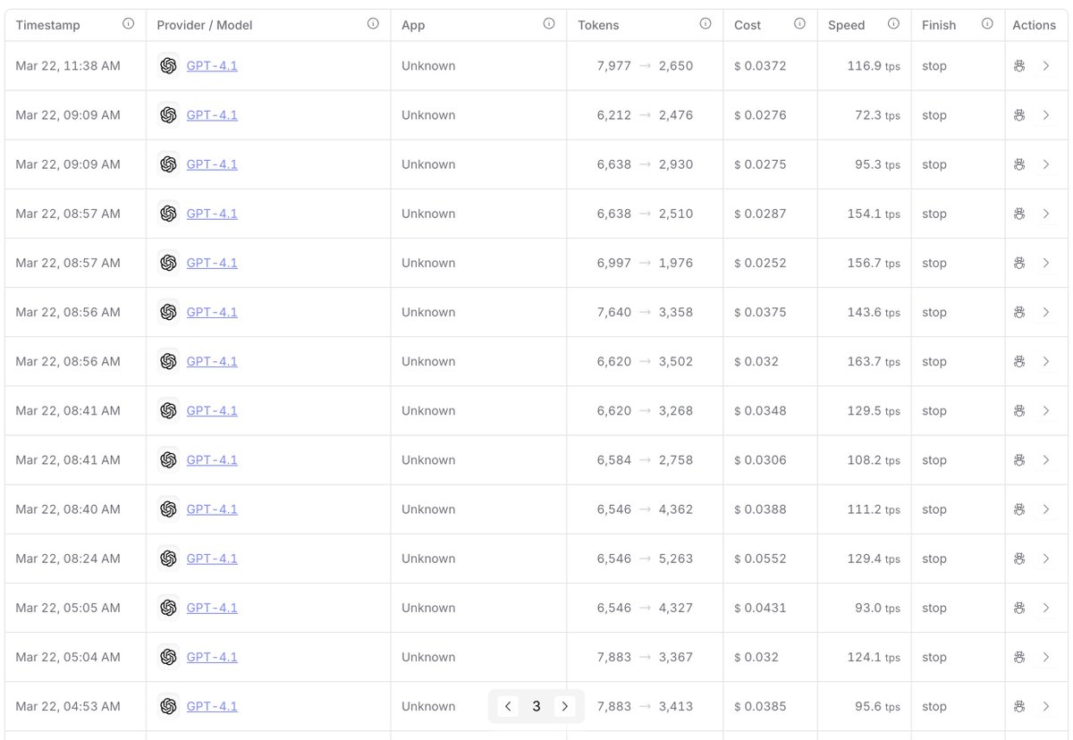This screenshot has height=740, width=1073.
Task: Open the chevron on the $0.0552 cost row
Action: click(1046, 559)
